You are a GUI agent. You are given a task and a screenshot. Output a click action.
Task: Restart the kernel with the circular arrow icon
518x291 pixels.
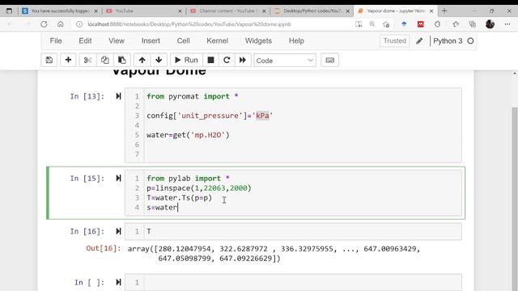coord(227,60)
